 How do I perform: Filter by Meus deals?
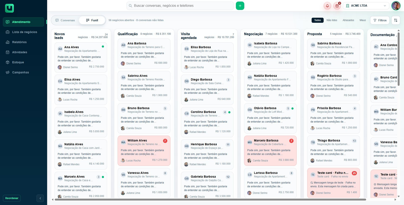point(363,20)
